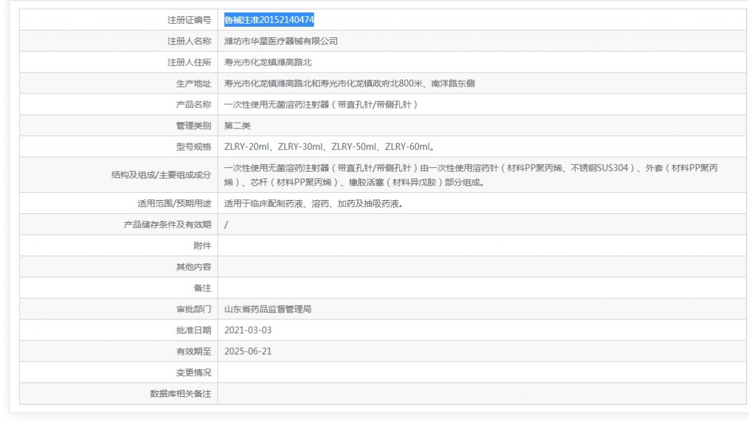This screenshot has width=749, height=421.
Task: Click the 产品名称 label
Action: (193, 105)
